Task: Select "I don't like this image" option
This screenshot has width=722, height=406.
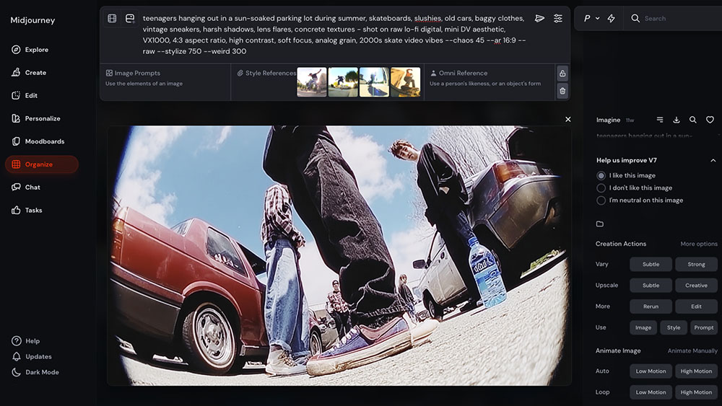Action: point(601,188)
